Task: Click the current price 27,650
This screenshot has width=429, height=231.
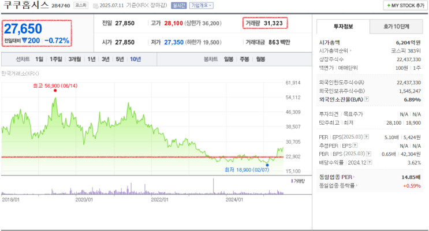Action: coord(23,29)
